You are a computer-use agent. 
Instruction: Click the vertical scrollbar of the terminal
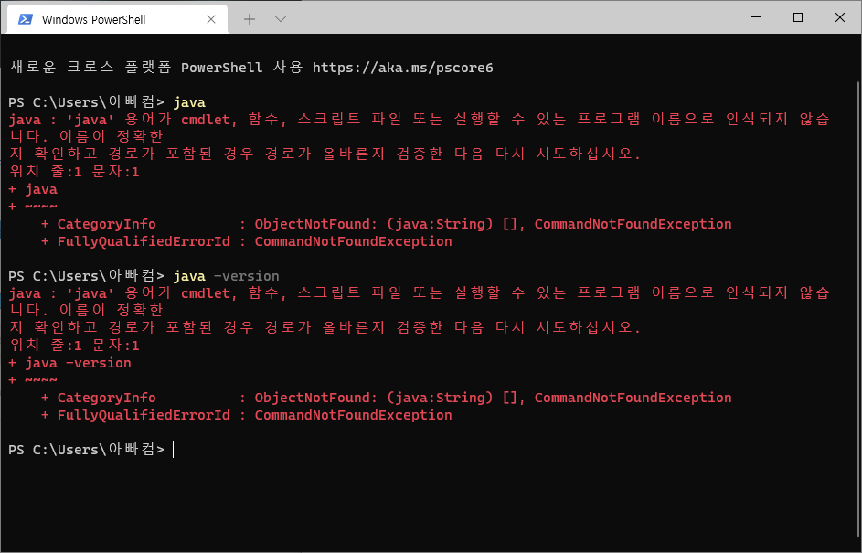coord(857,308)
